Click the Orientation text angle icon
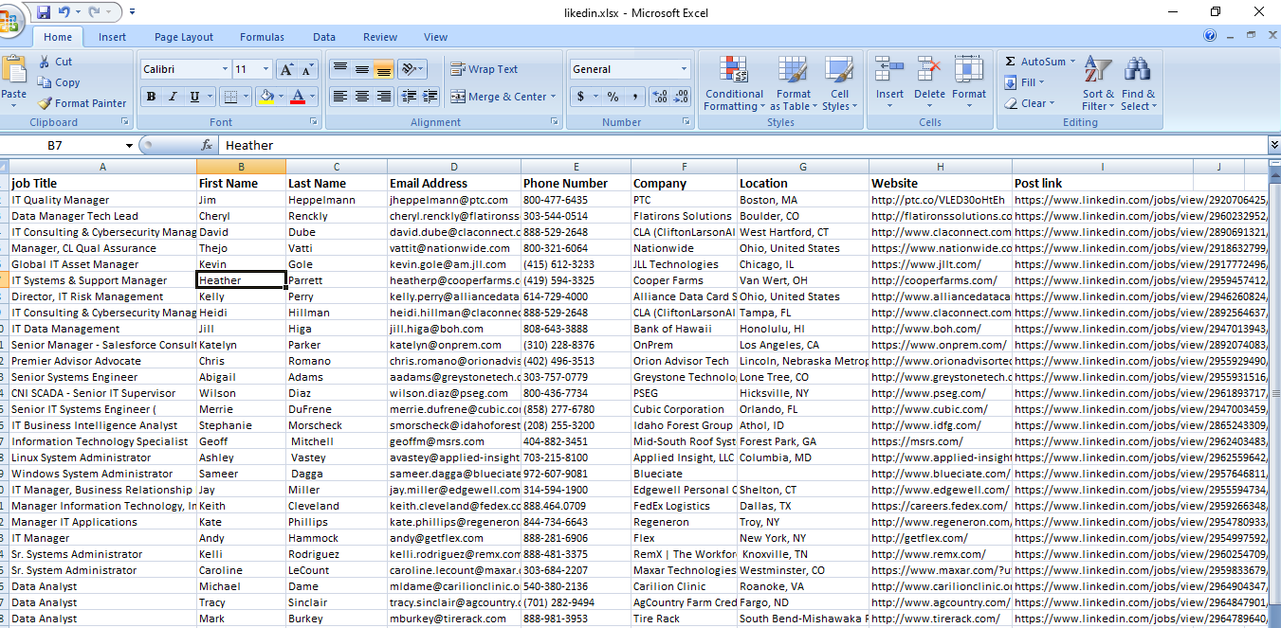 tap(409, 69)
